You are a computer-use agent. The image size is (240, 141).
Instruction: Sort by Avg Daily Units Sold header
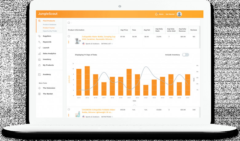pyautogui.click(x=171, y=30)
